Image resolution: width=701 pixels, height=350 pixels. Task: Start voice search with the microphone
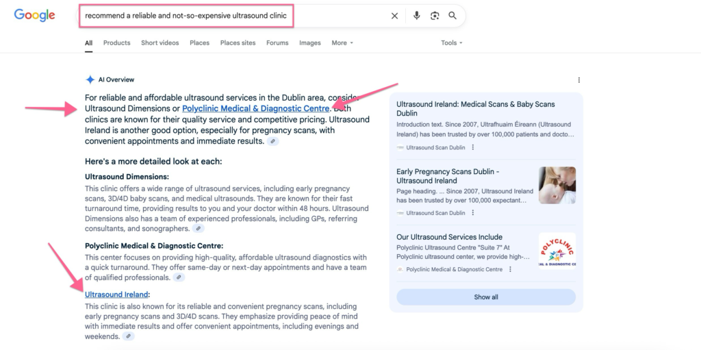417,16
